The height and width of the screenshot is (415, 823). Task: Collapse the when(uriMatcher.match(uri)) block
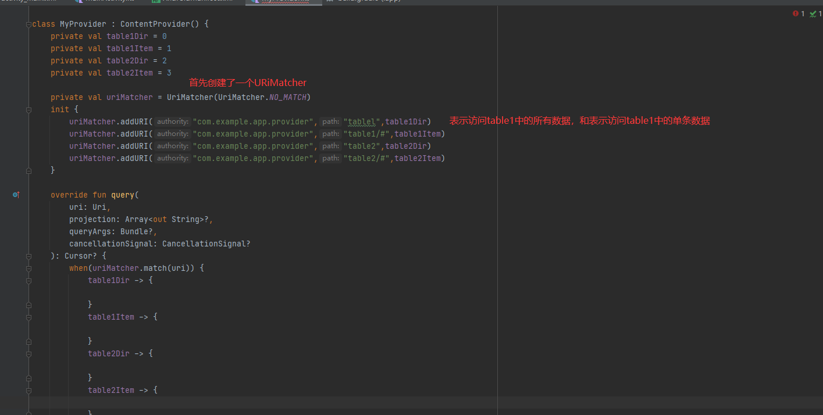(x=28, y=268)
